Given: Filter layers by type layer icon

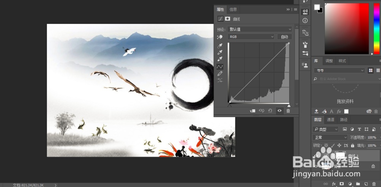Looking at the screenshot, I should click(359, 129).
